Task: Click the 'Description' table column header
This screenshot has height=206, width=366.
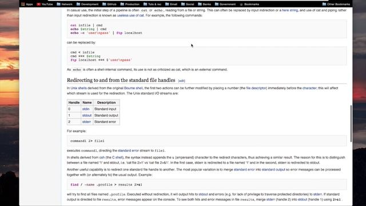Action: pyautogui.click(x=106, y=102)
